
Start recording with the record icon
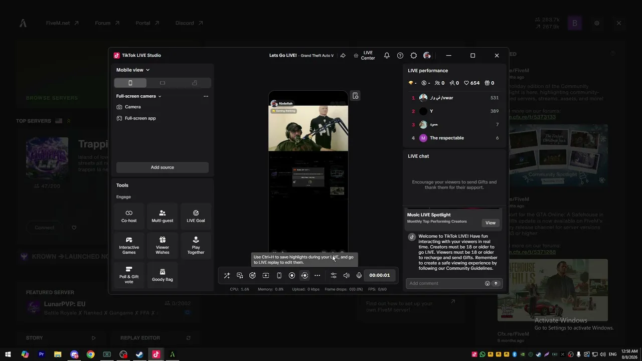tap(292, 275)
